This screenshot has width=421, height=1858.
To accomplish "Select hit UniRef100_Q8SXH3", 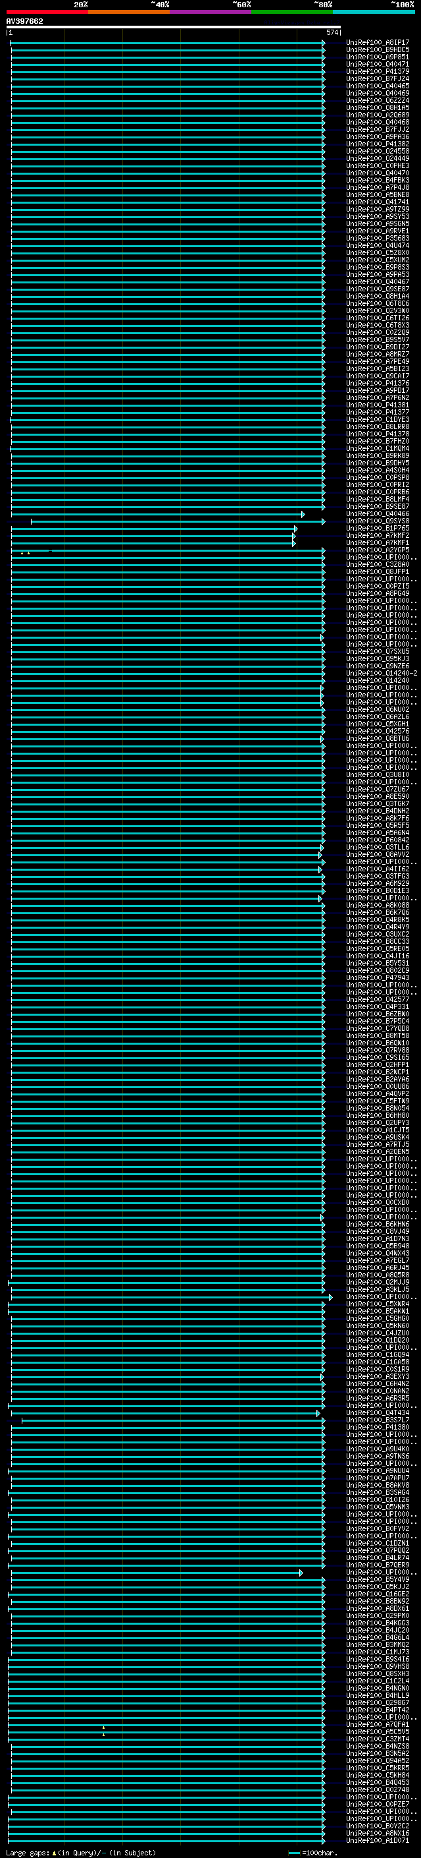I will pyautogui.click(x=378, y=1673).
